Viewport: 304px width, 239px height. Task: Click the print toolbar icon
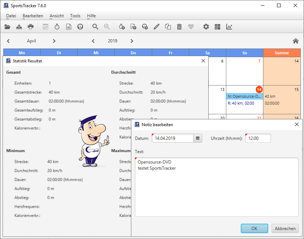click(x=31, y=27)
